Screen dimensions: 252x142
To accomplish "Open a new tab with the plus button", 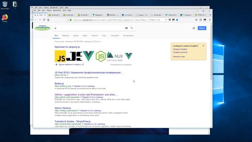I will point(210,15).
